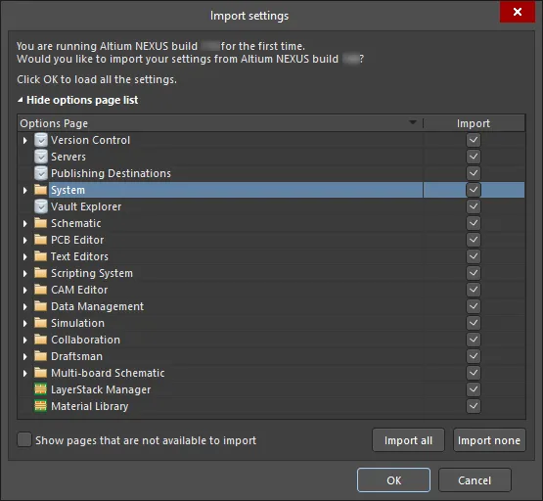Click the PCB Editor folder icon

pos(40,240)
